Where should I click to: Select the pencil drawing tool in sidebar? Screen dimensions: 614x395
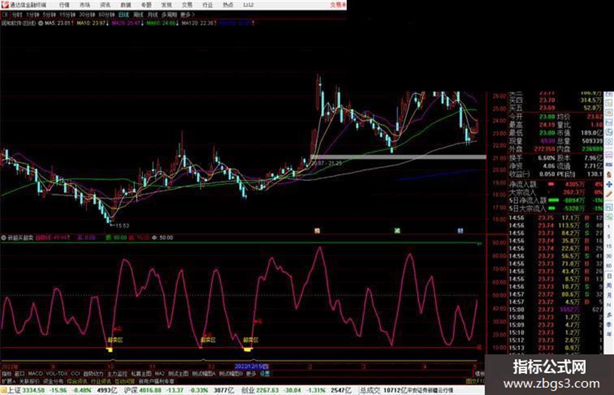[x=609, y=195]
